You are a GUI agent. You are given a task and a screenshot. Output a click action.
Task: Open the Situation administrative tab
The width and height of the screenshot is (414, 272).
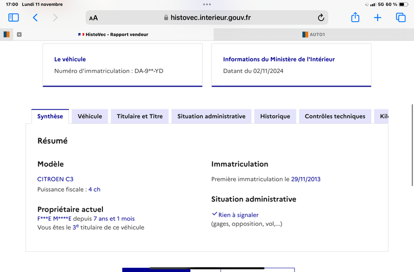(x=212, y=116)
